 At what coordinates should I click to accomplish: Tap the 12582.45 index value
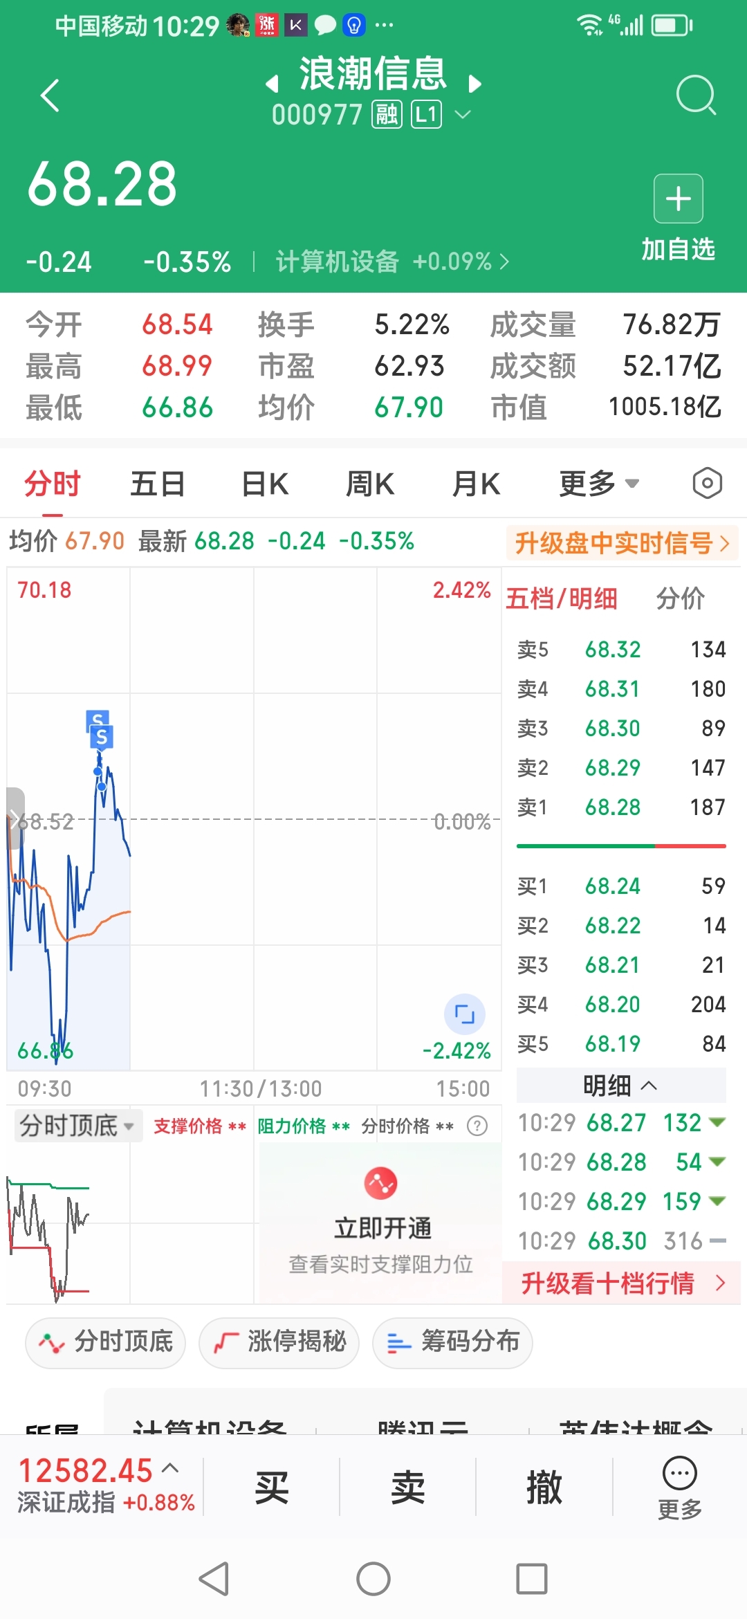point(85,1470)
